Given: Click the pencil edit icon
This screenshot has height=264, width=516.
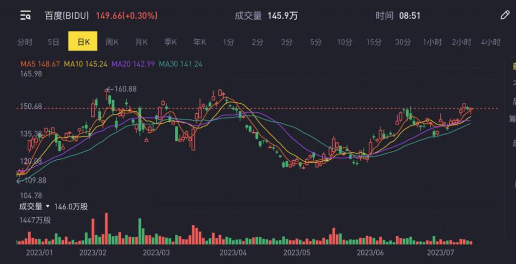Looking at the screenshot, I should coord(504,15).
